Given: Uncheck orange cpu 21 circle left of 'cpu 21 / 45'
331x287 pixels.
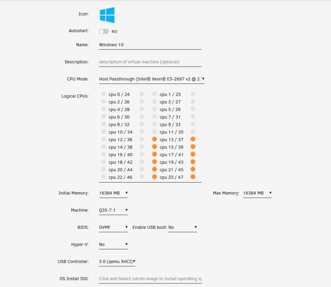Looking at the screenshot, I should pos(155,169).
